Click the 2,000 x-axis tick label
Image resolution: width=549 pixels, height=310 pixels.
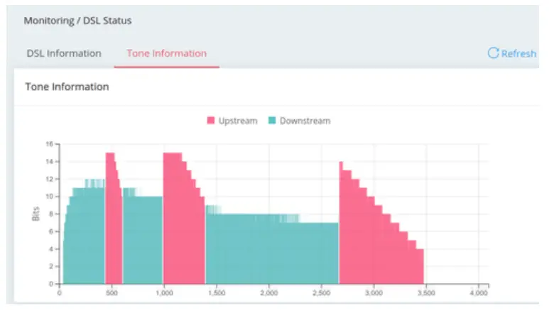click(269, 293)
